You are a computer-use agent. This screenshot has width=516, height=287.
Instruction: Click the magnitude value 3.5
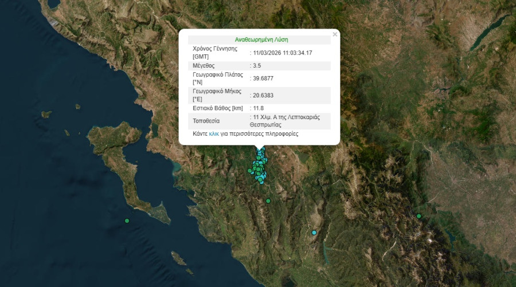257,66
